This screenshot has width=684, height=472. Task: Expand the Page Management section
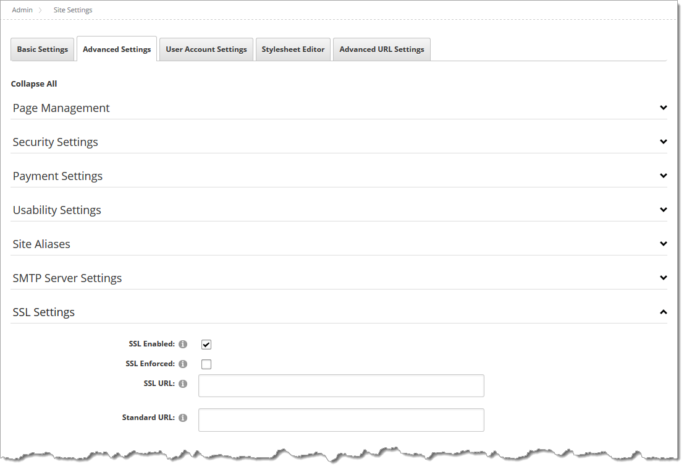pos(664,108)
